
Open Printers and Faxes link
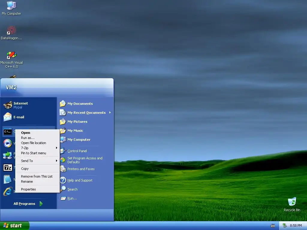click(x=81, y=169)
